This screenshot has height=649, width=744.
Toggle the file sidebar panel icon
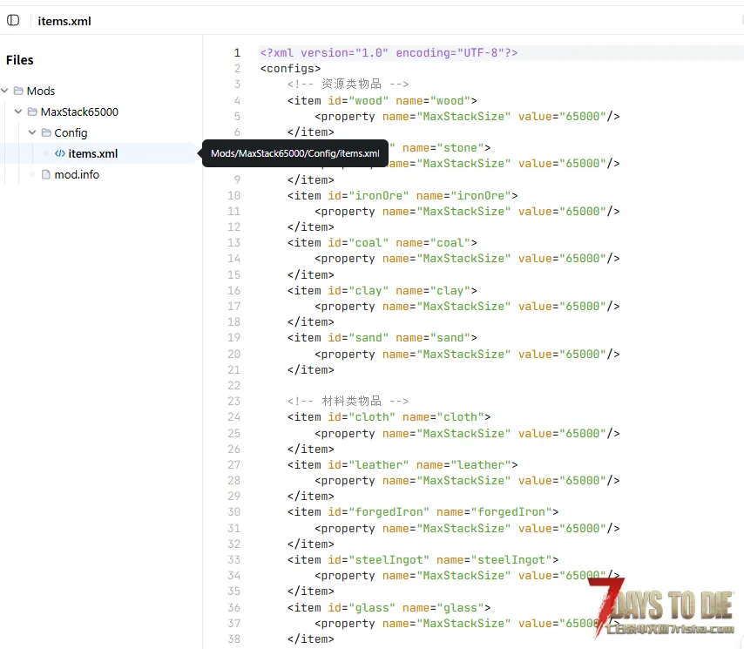point(13,20)
